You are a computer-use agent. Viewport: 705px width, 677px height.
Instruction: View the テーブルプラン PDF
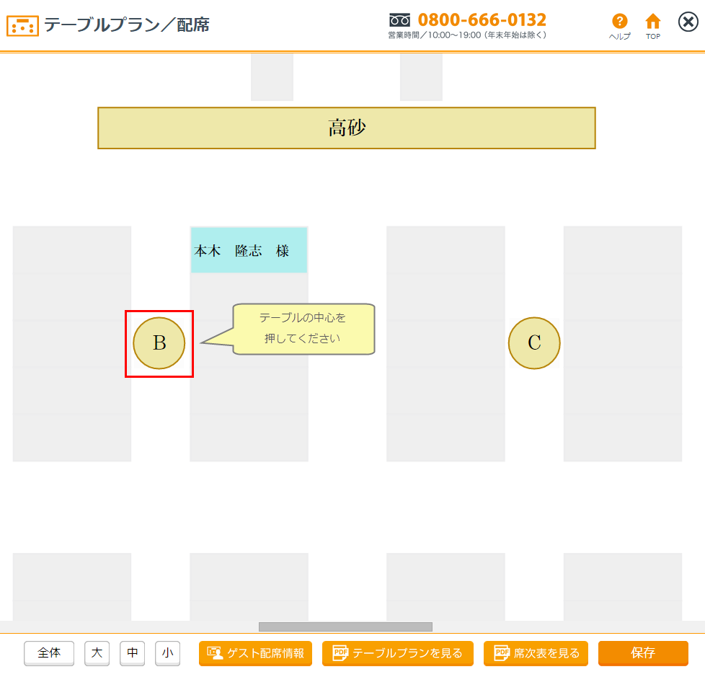click(398, 653)
